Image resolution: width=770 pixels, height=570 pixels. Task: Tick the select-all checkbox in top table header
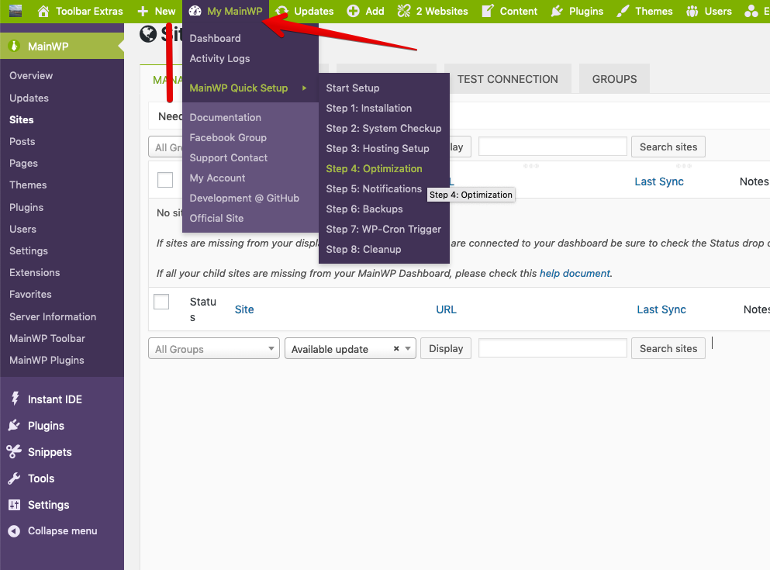click(165, 180)
